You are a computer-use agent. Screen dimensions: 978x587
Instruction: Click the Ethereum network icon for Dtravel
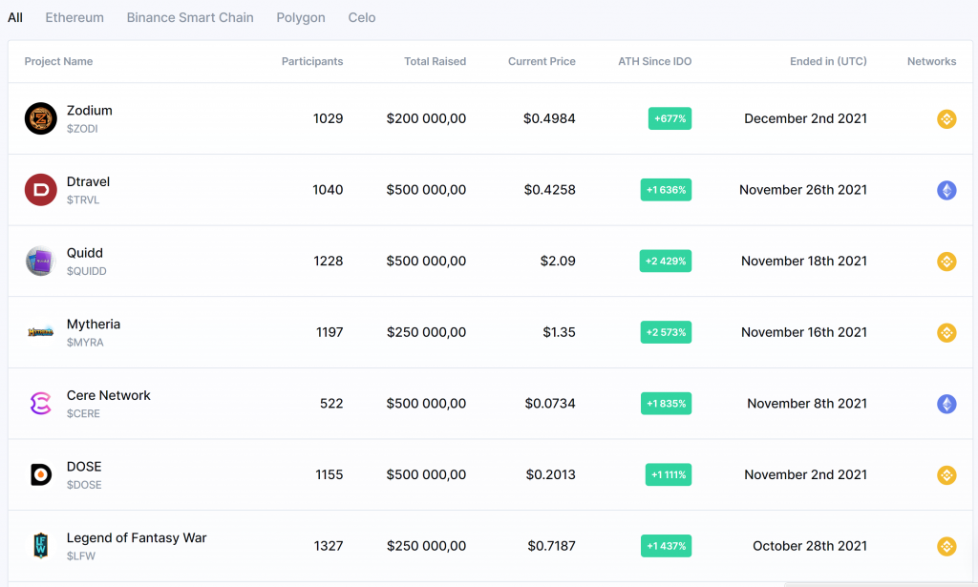click(x=946, y=190)
